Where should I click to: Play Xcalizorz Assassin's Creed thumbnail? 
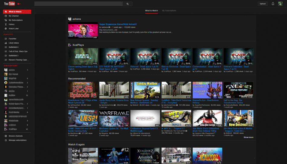[145, 156]
